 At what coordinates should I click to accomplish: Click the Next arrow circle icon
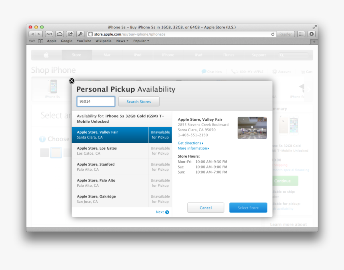167,212
